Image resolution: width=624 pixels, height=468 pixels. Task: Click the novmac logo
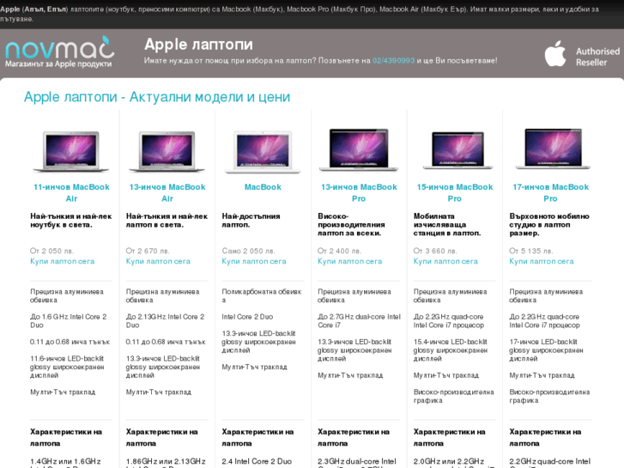(60, 52)
